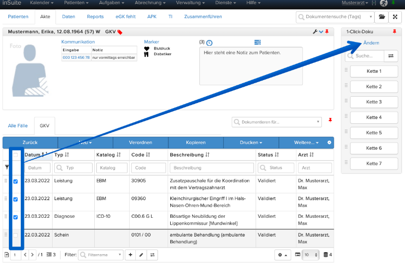The image size is (405, 263).
Task: Click the filter funnel icon in table
Action: click(x=7, y=167)
